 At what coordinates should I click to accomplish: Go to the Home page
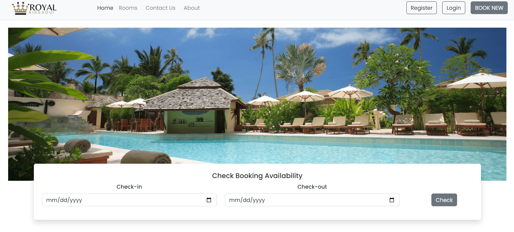[105, 8]
